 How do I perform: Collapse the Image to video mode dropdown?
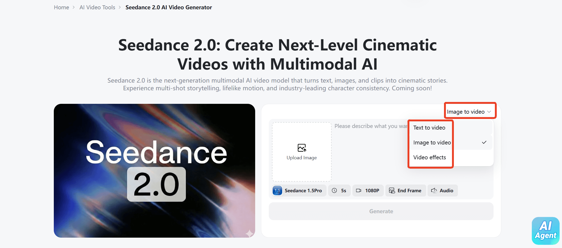click(469, 112)
